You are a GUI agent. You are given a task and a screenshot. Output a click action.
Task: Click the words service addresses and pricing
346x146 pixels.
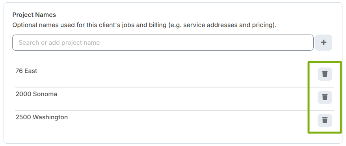click(x=228, y=25)
